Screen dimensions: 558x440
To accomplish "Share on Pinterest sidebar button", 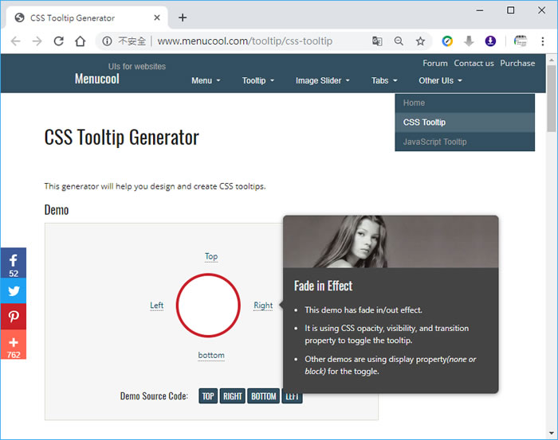I will click(x=14, y=317).
